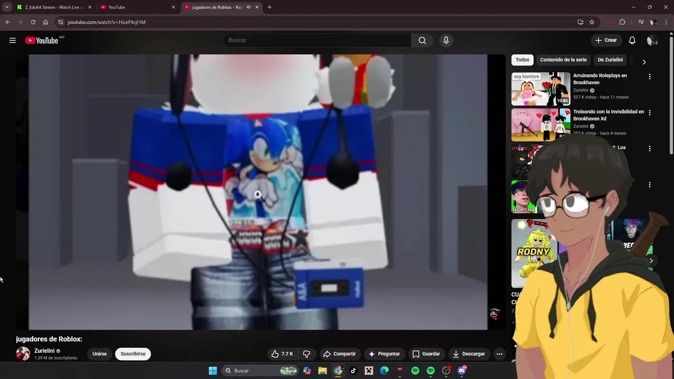
Task: Open Chrome three-dot menu
Action: tap(667, 22)
